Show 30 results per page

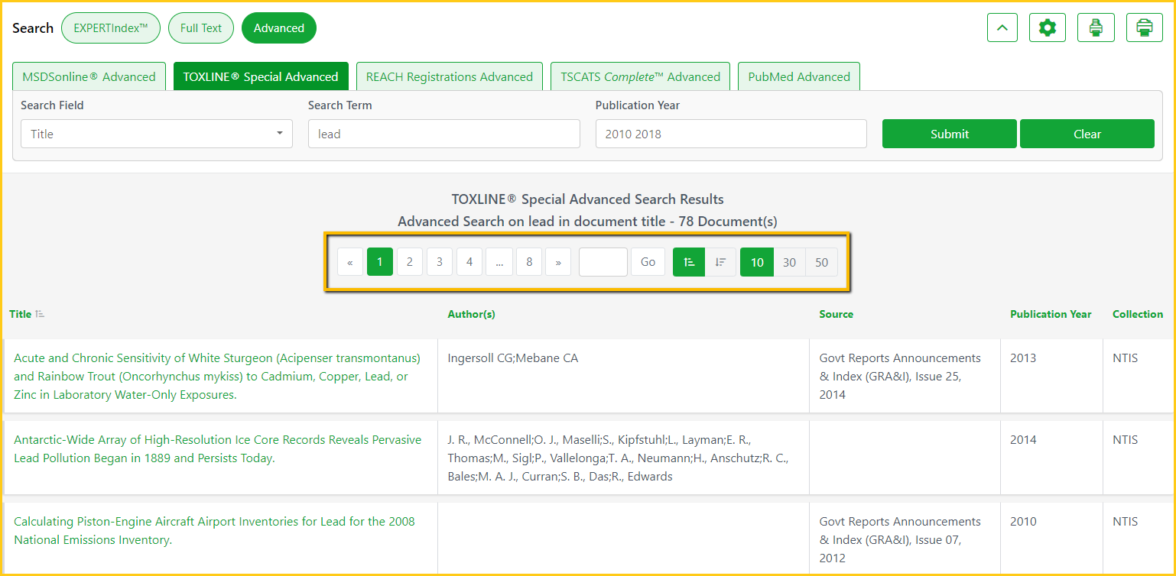coord(789,262)
